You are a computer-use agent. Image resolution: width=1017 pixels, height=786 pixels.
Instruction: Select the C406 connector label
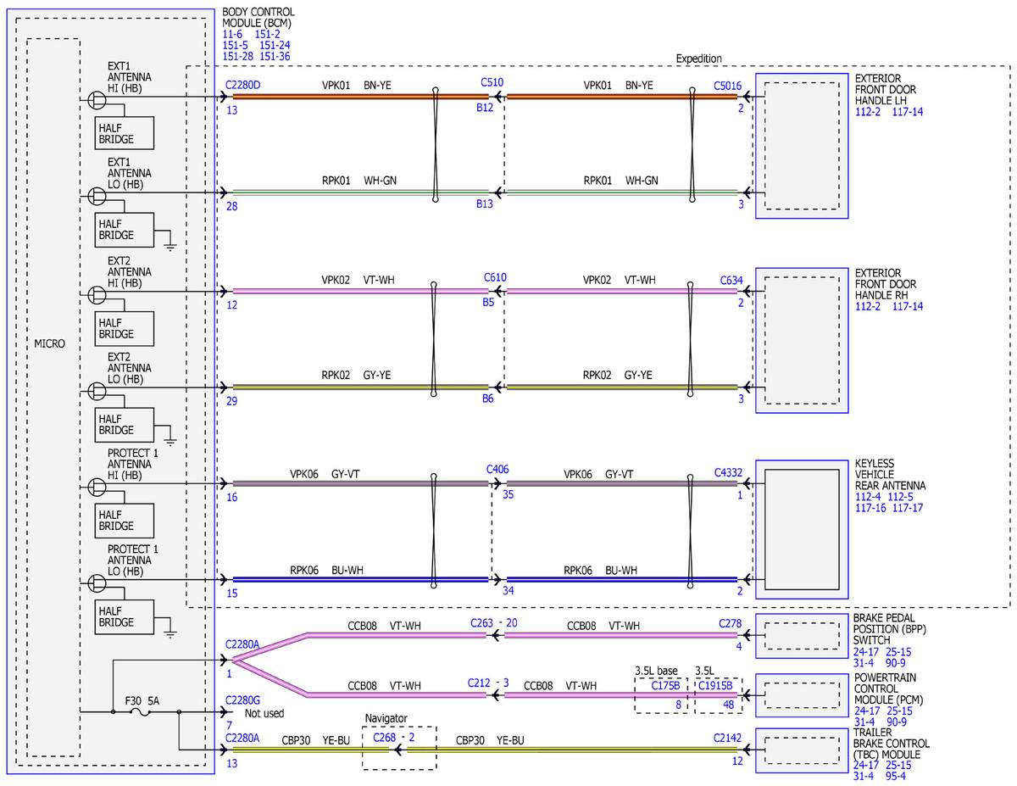click(497, 469)
